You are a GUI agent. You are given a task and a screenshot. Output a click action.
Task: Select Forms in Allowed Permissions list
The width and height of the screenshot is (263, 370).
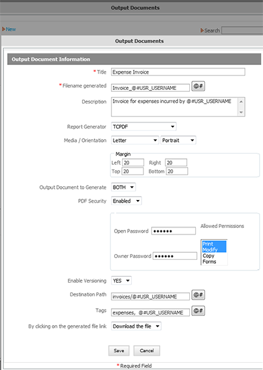click(214, 262)
